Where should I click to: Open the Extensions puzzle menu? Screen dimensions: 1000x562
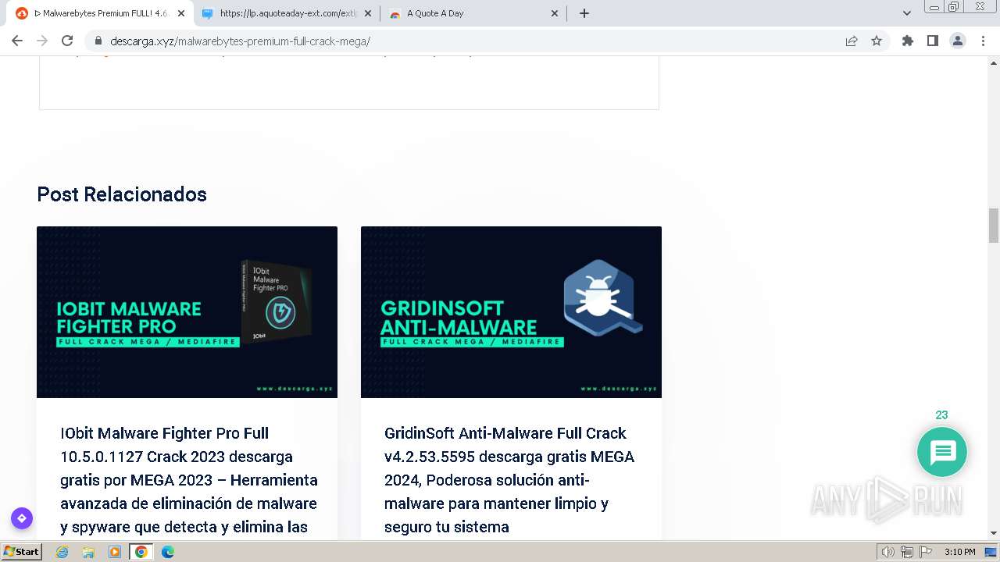point(907,41)
